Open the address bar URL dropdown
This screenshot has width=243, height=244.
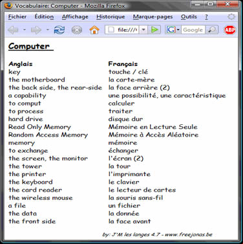click(x=143, y=30)
